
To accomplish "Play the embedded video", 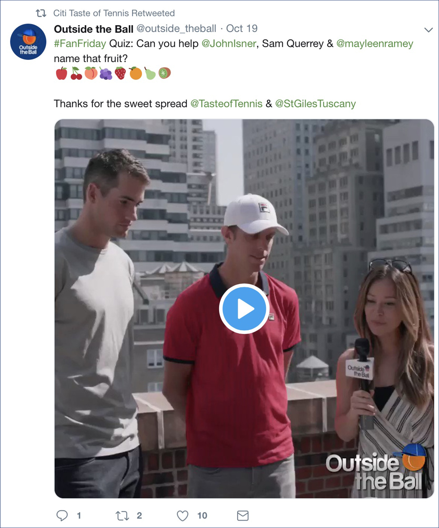I will point(244,309).
